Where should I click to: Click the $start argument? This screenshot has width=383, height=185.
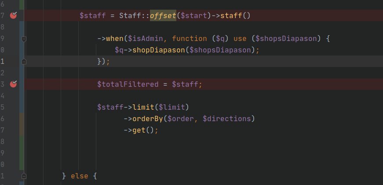coord(193,16)
